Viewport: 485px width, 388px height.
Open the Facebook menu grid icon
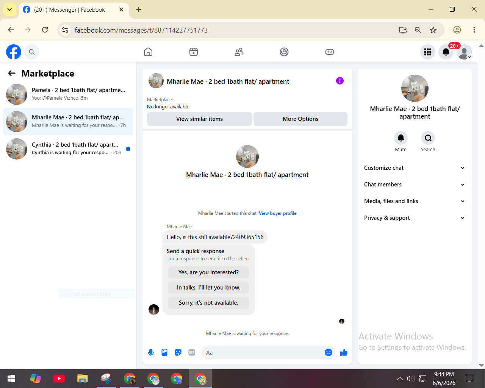click(x=428, y=52)
